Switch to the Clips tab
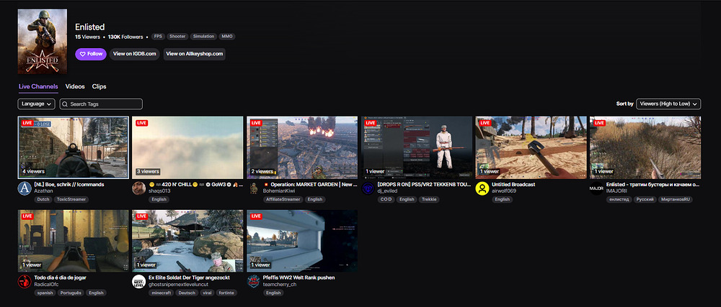The height and width of the screenshot is (307, 721). [x=99, y=86]
